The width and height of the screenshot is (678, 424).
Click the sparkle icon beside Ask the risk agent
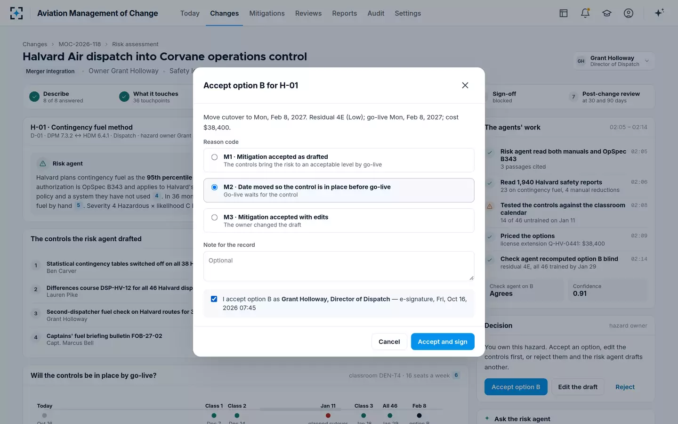click(x=487, y=418)
